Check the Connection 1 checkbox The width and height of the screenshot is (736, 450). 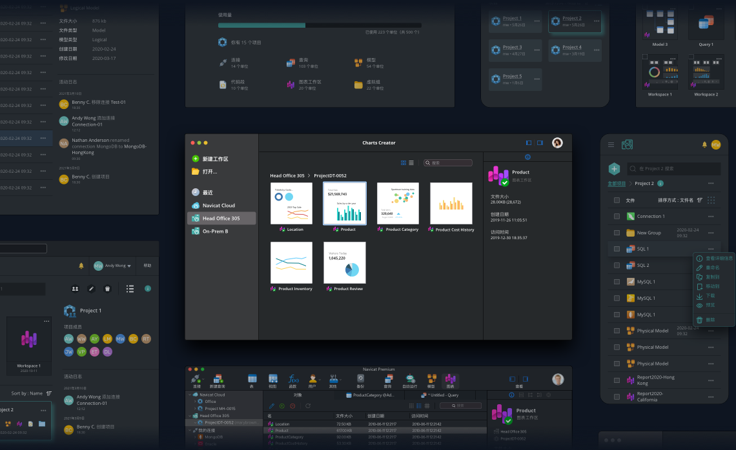point(617,216)
